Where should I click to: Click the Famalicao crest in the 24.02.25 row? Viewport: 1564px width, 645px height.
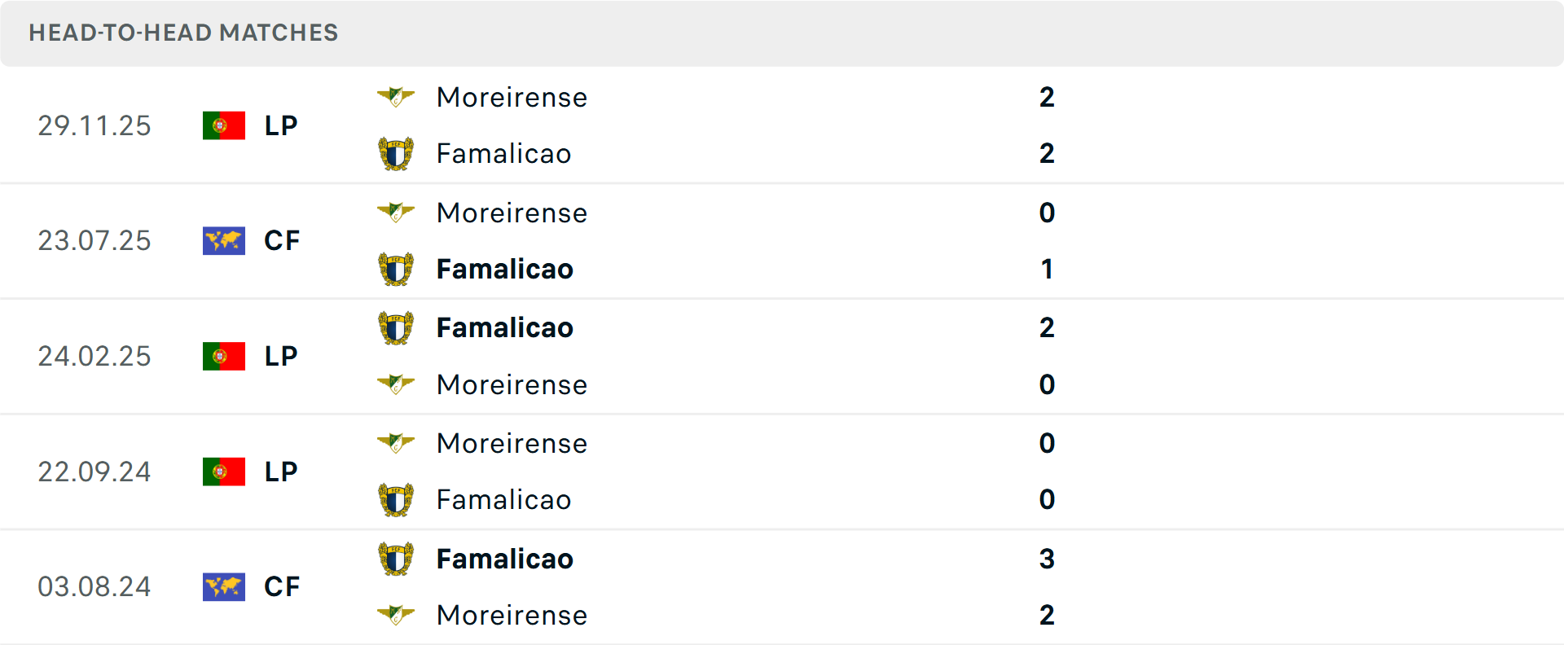(x=397, y=327)
